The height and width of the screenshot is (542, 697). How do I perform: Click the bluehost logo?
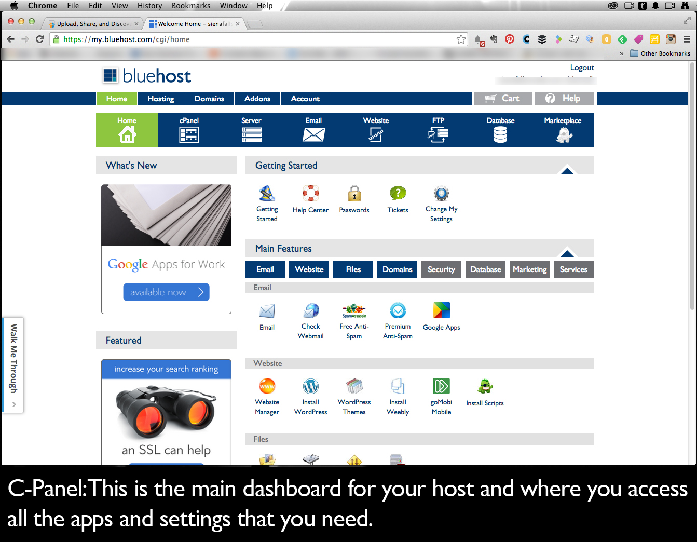click(147, 76)
